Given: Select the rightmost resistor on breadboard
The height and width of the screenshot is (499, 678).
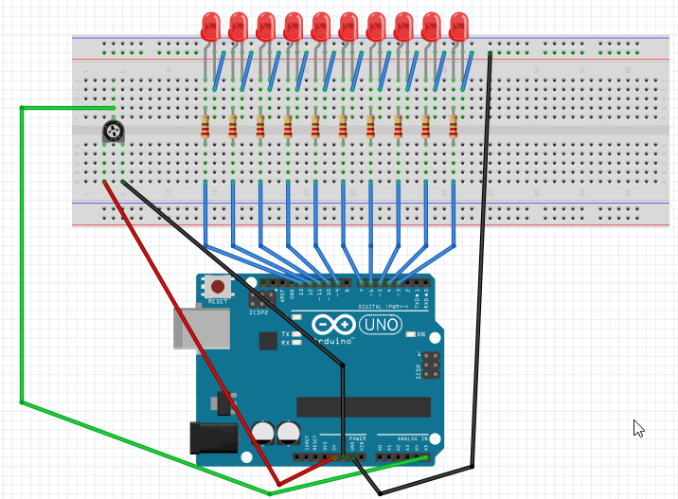Looking at the screenshot, I should (x=453, y=126).
